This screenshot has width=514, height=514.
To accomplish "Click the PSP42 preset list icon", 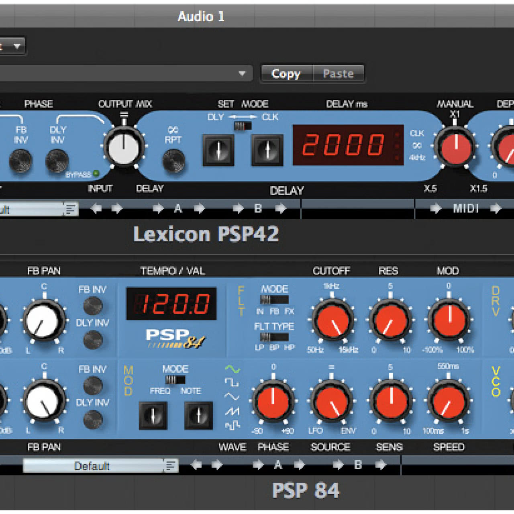I will tap(71, 209).
